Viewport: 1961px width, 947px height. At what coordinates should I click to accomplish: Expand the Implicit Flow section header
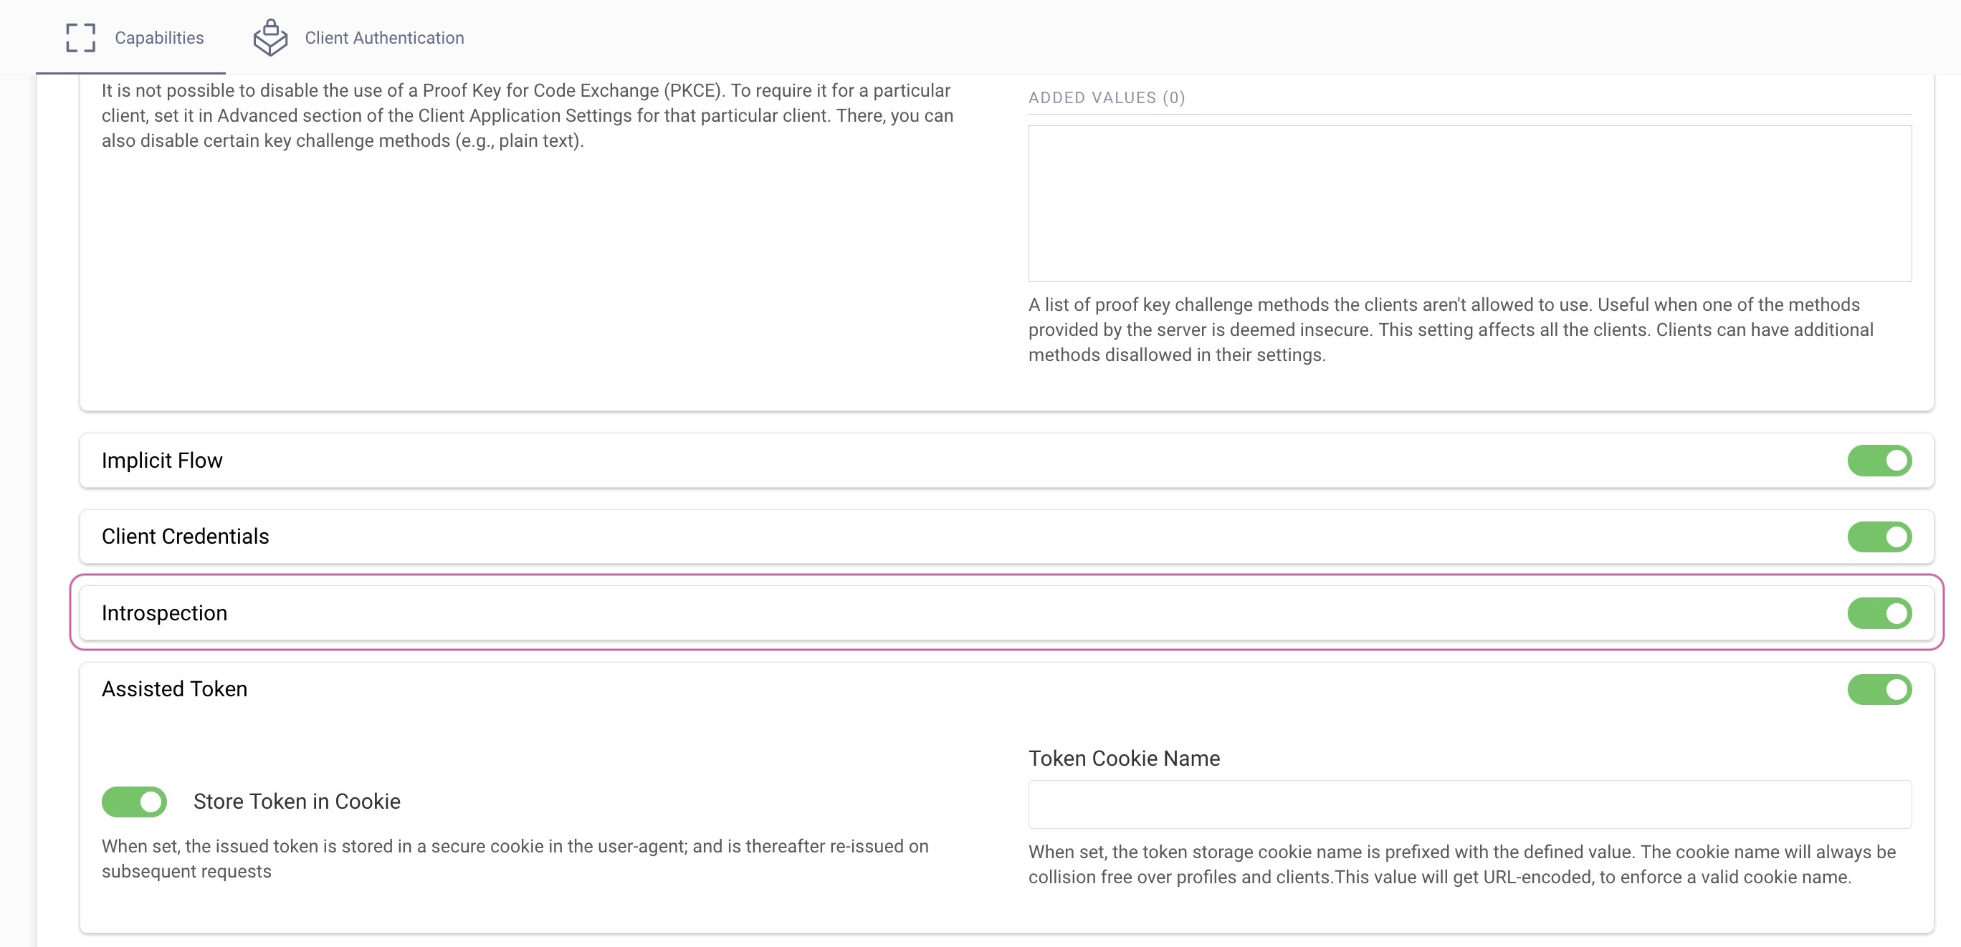[x=1006, y=460]
